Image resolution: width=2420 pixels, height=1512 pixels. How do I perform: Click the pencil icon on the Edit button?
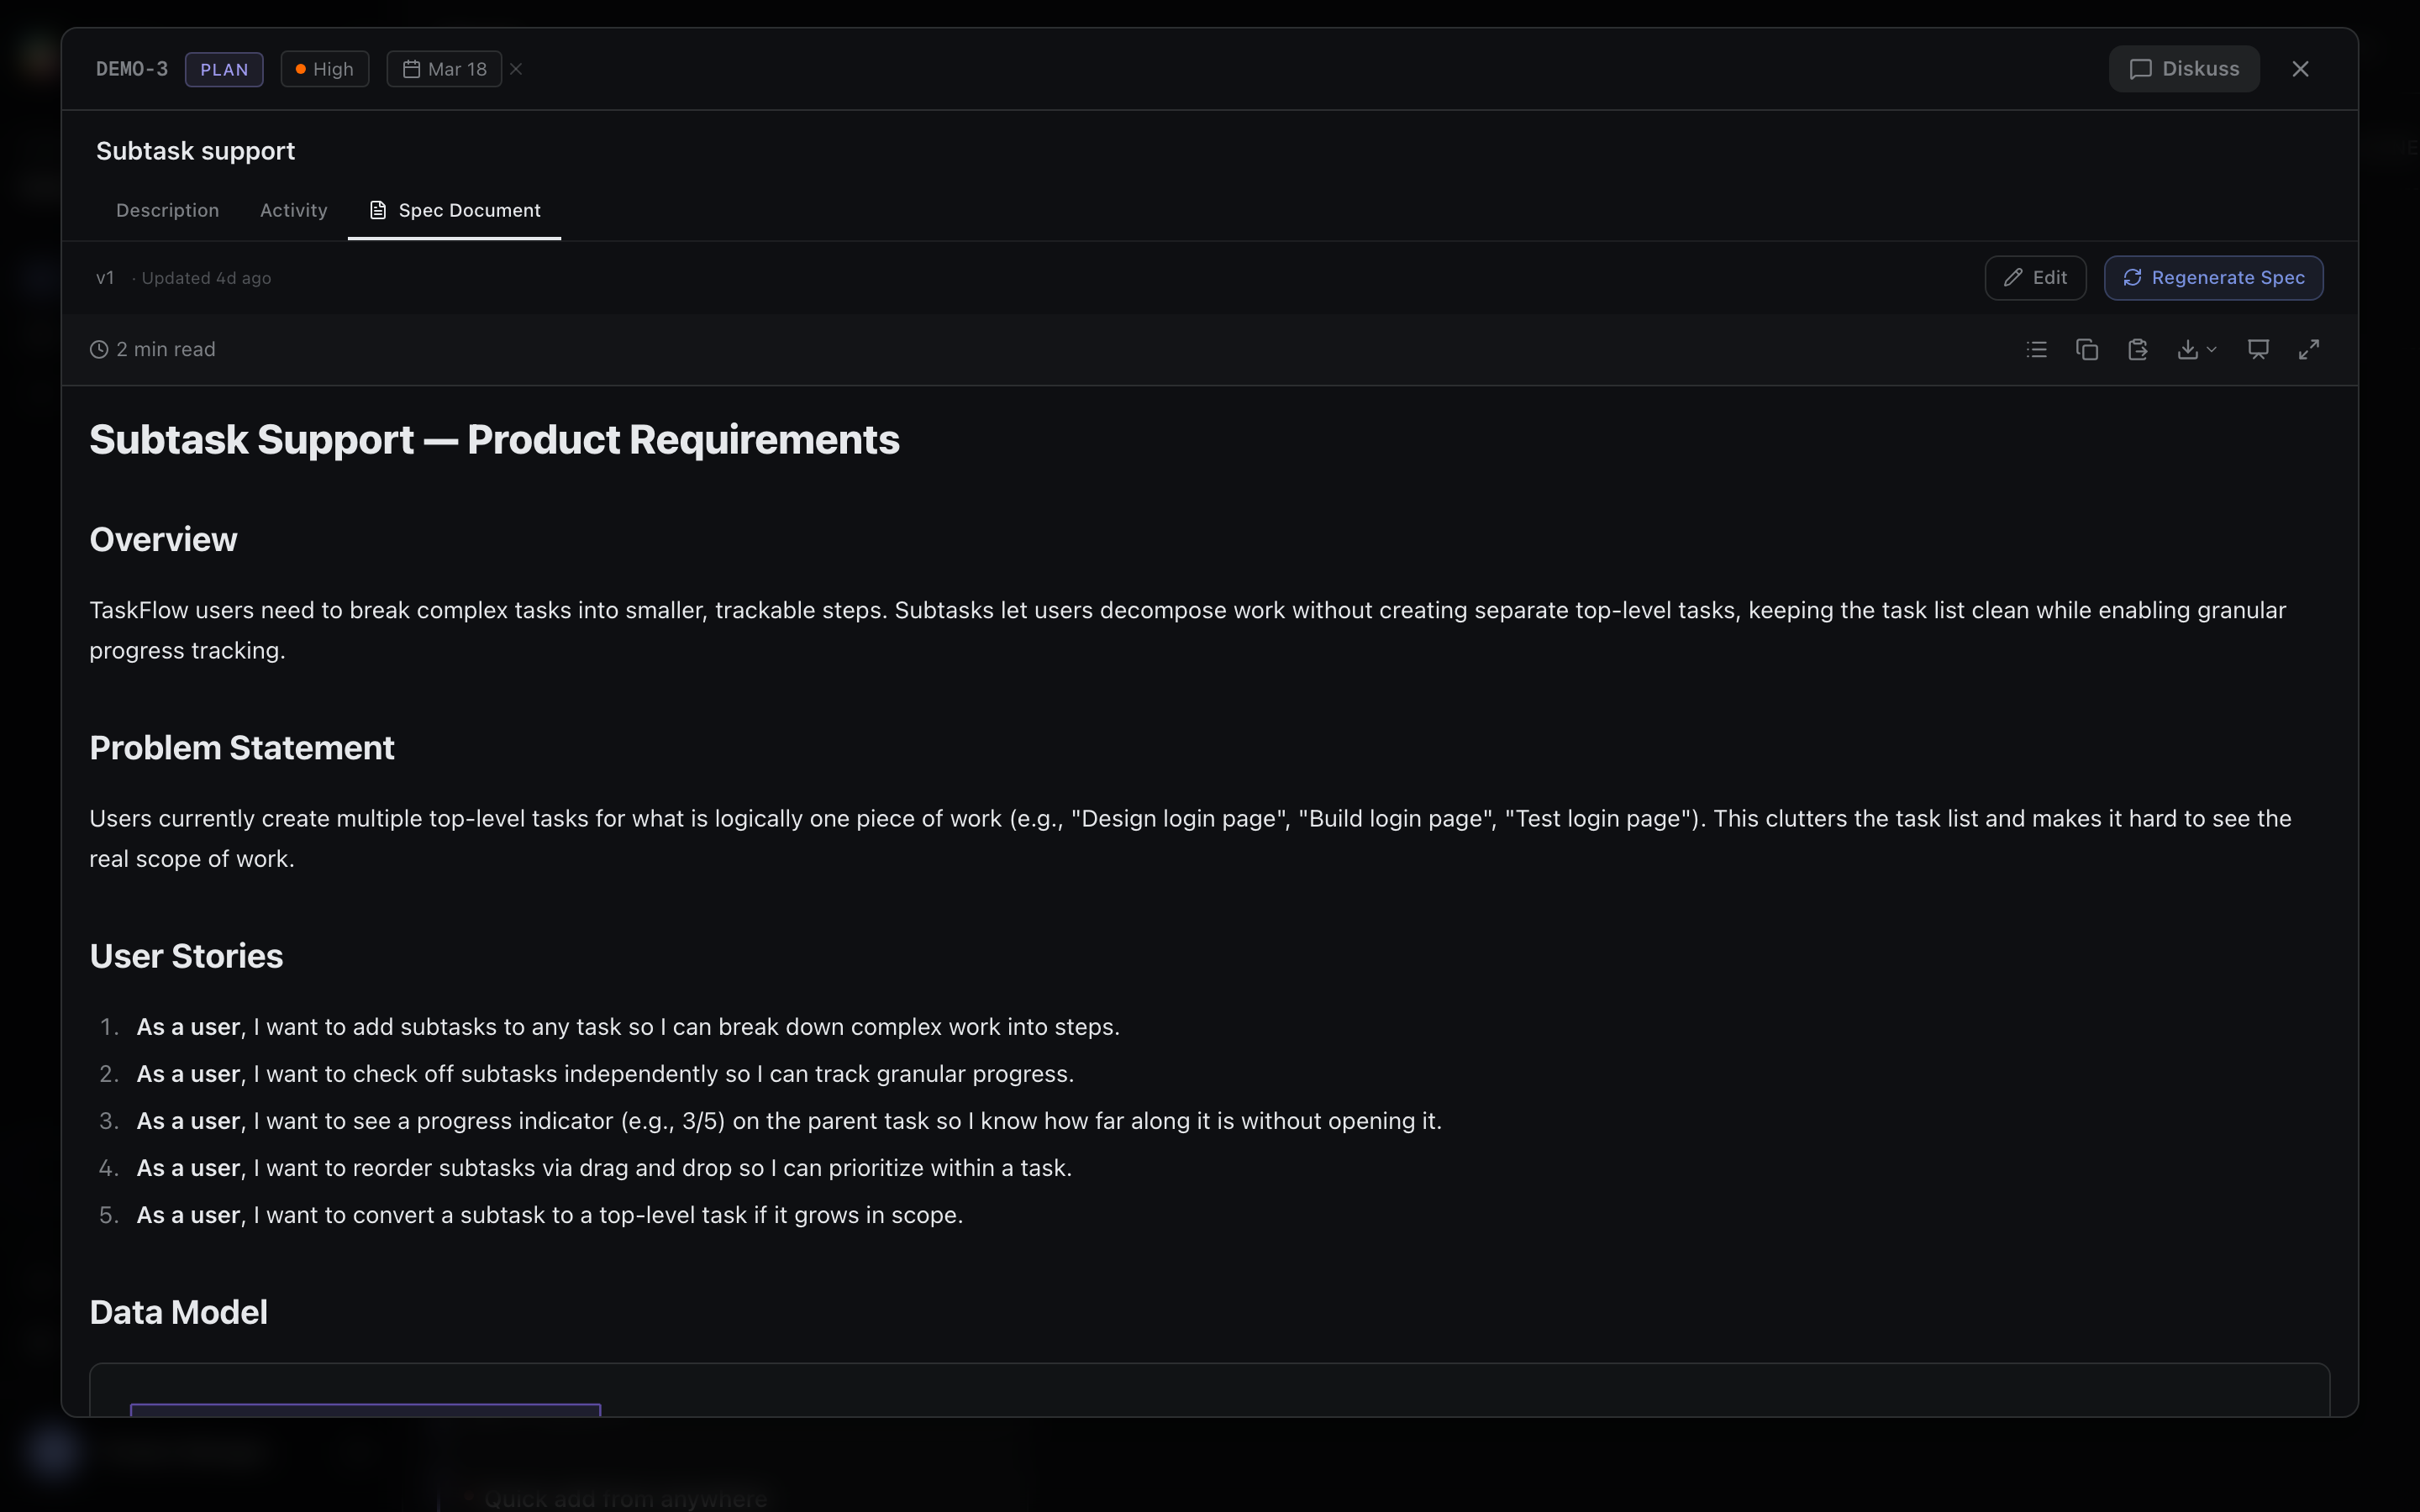[2014, 277]
